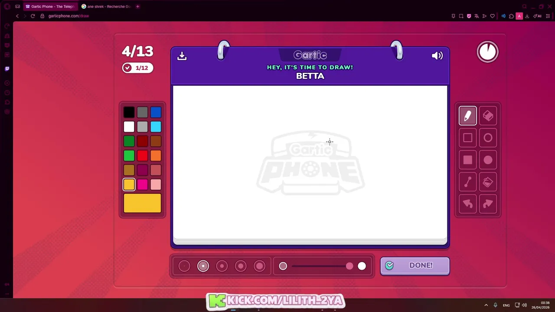Pick the bright green color swatch
Image resolution: width=555 pixels, height=312 pixels.
129,156
